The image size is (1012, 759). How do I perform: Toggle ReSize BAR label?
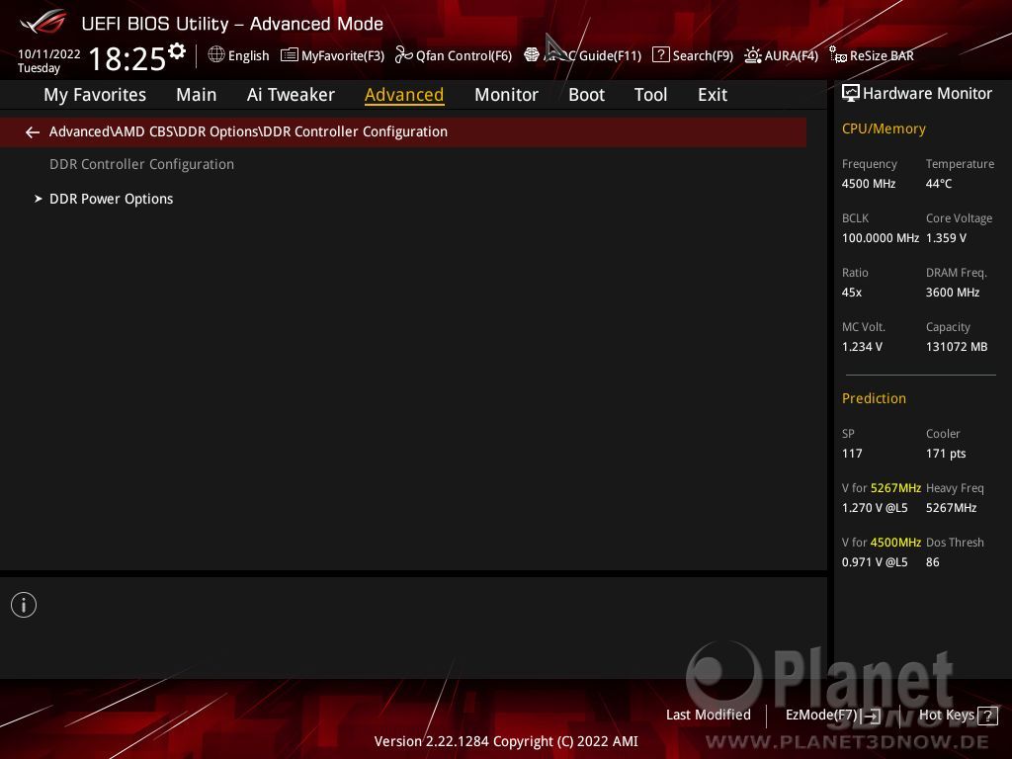coord(882,55)
